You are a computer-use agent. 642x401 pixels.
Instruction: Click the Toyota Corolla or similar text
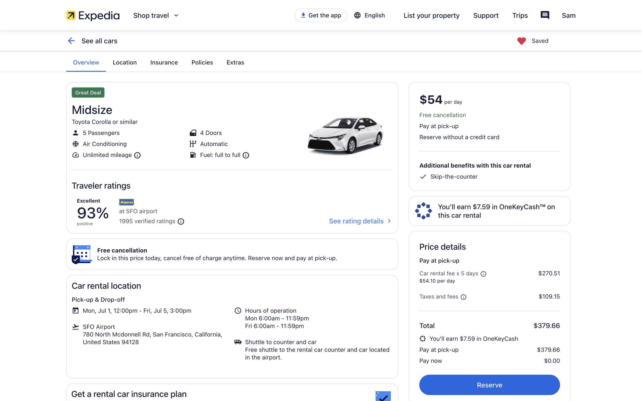pos(105,122)
